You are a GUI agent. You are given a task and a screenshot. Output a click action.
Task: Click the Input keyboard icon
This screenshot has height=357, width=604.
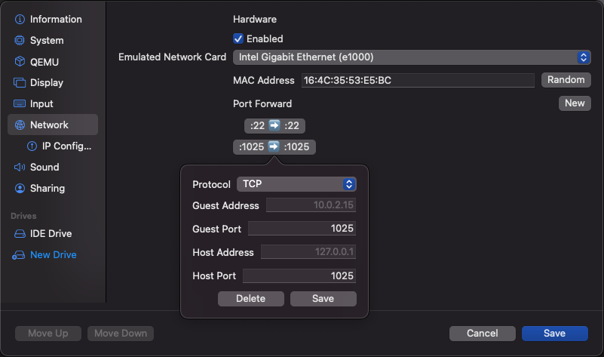click(x=20, y=104)
